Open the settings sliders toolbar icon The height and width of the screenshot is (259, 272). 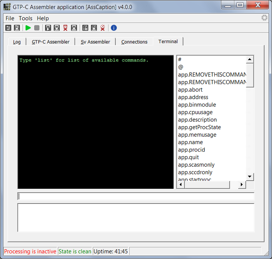pos(8,28)
